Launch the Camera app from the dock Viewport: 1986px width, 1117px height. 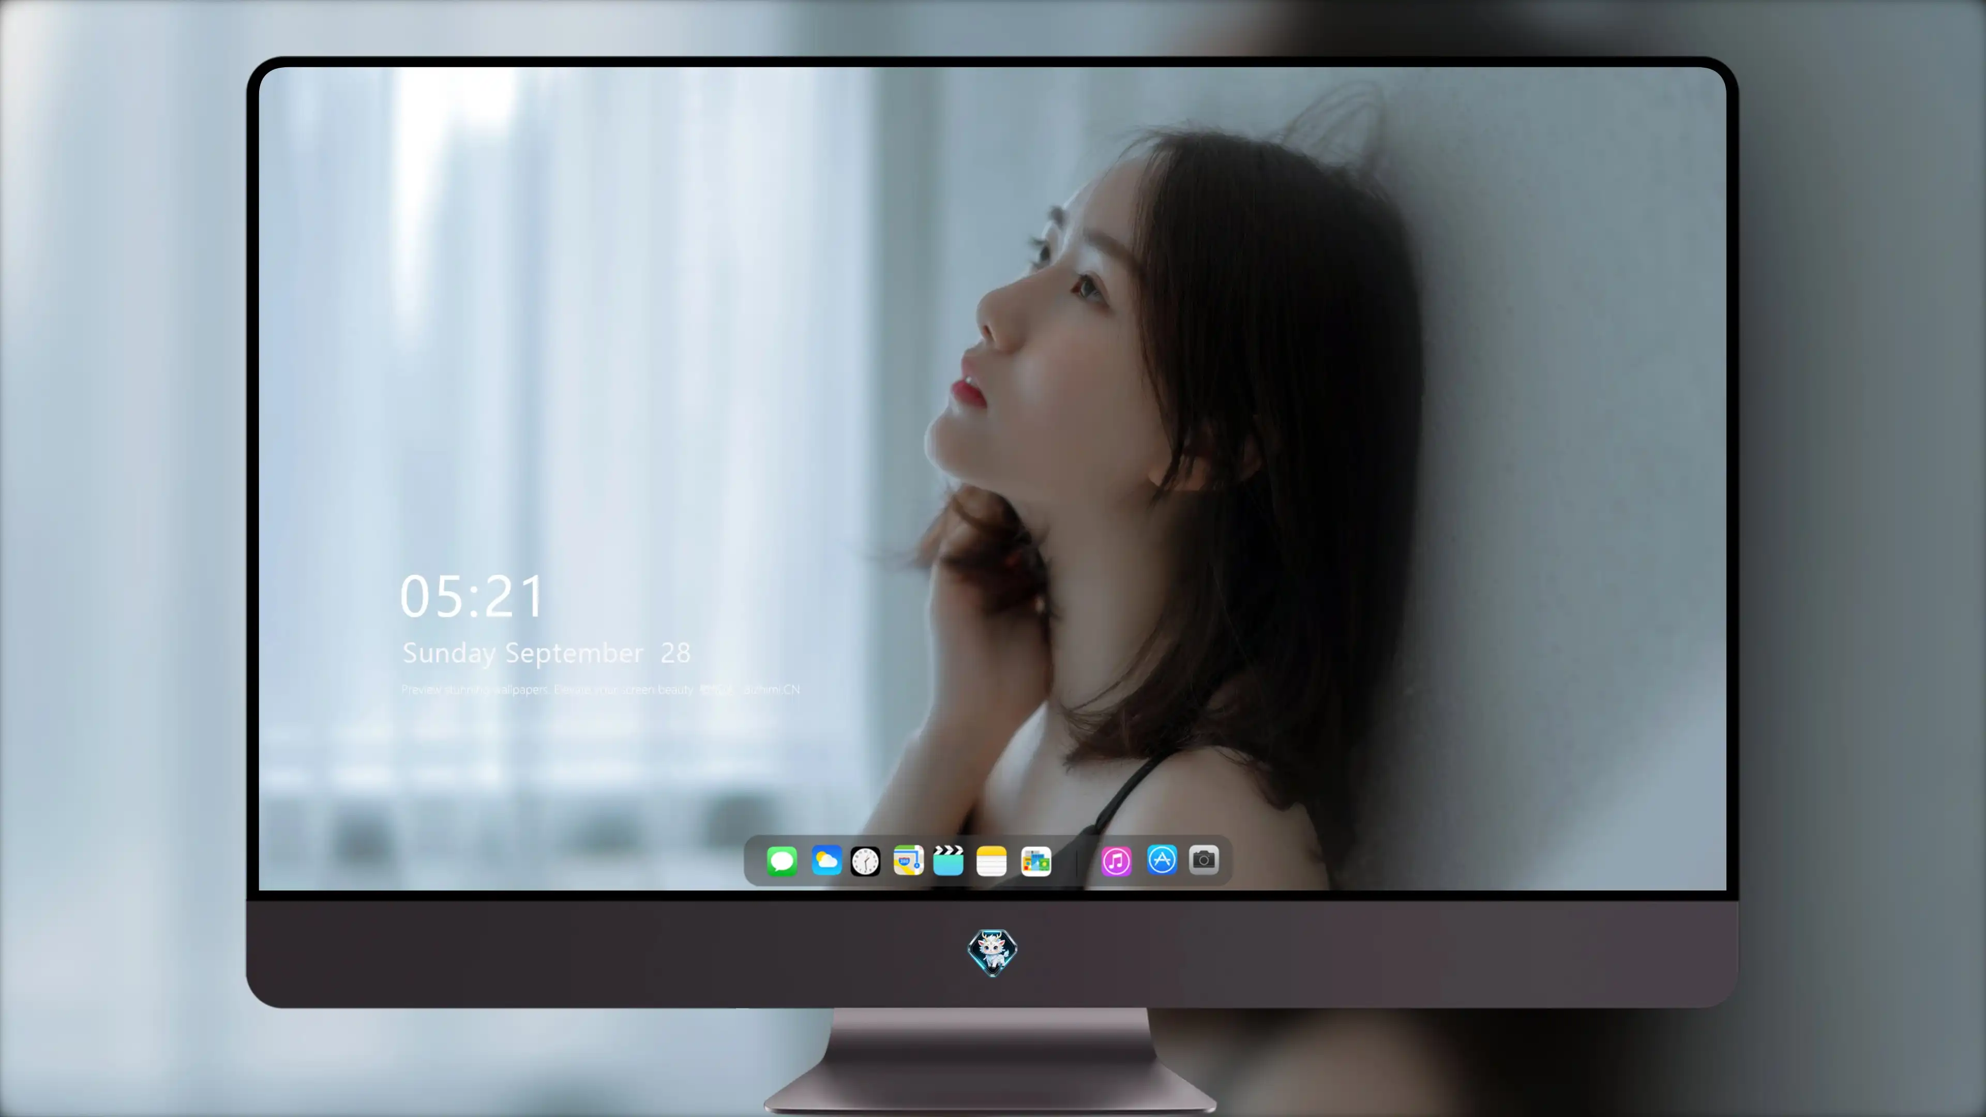tap(1204, 859)
